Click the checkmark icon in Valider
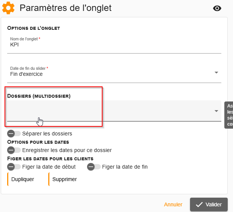Viewport: 233px width, 212px height. point(199,204)
